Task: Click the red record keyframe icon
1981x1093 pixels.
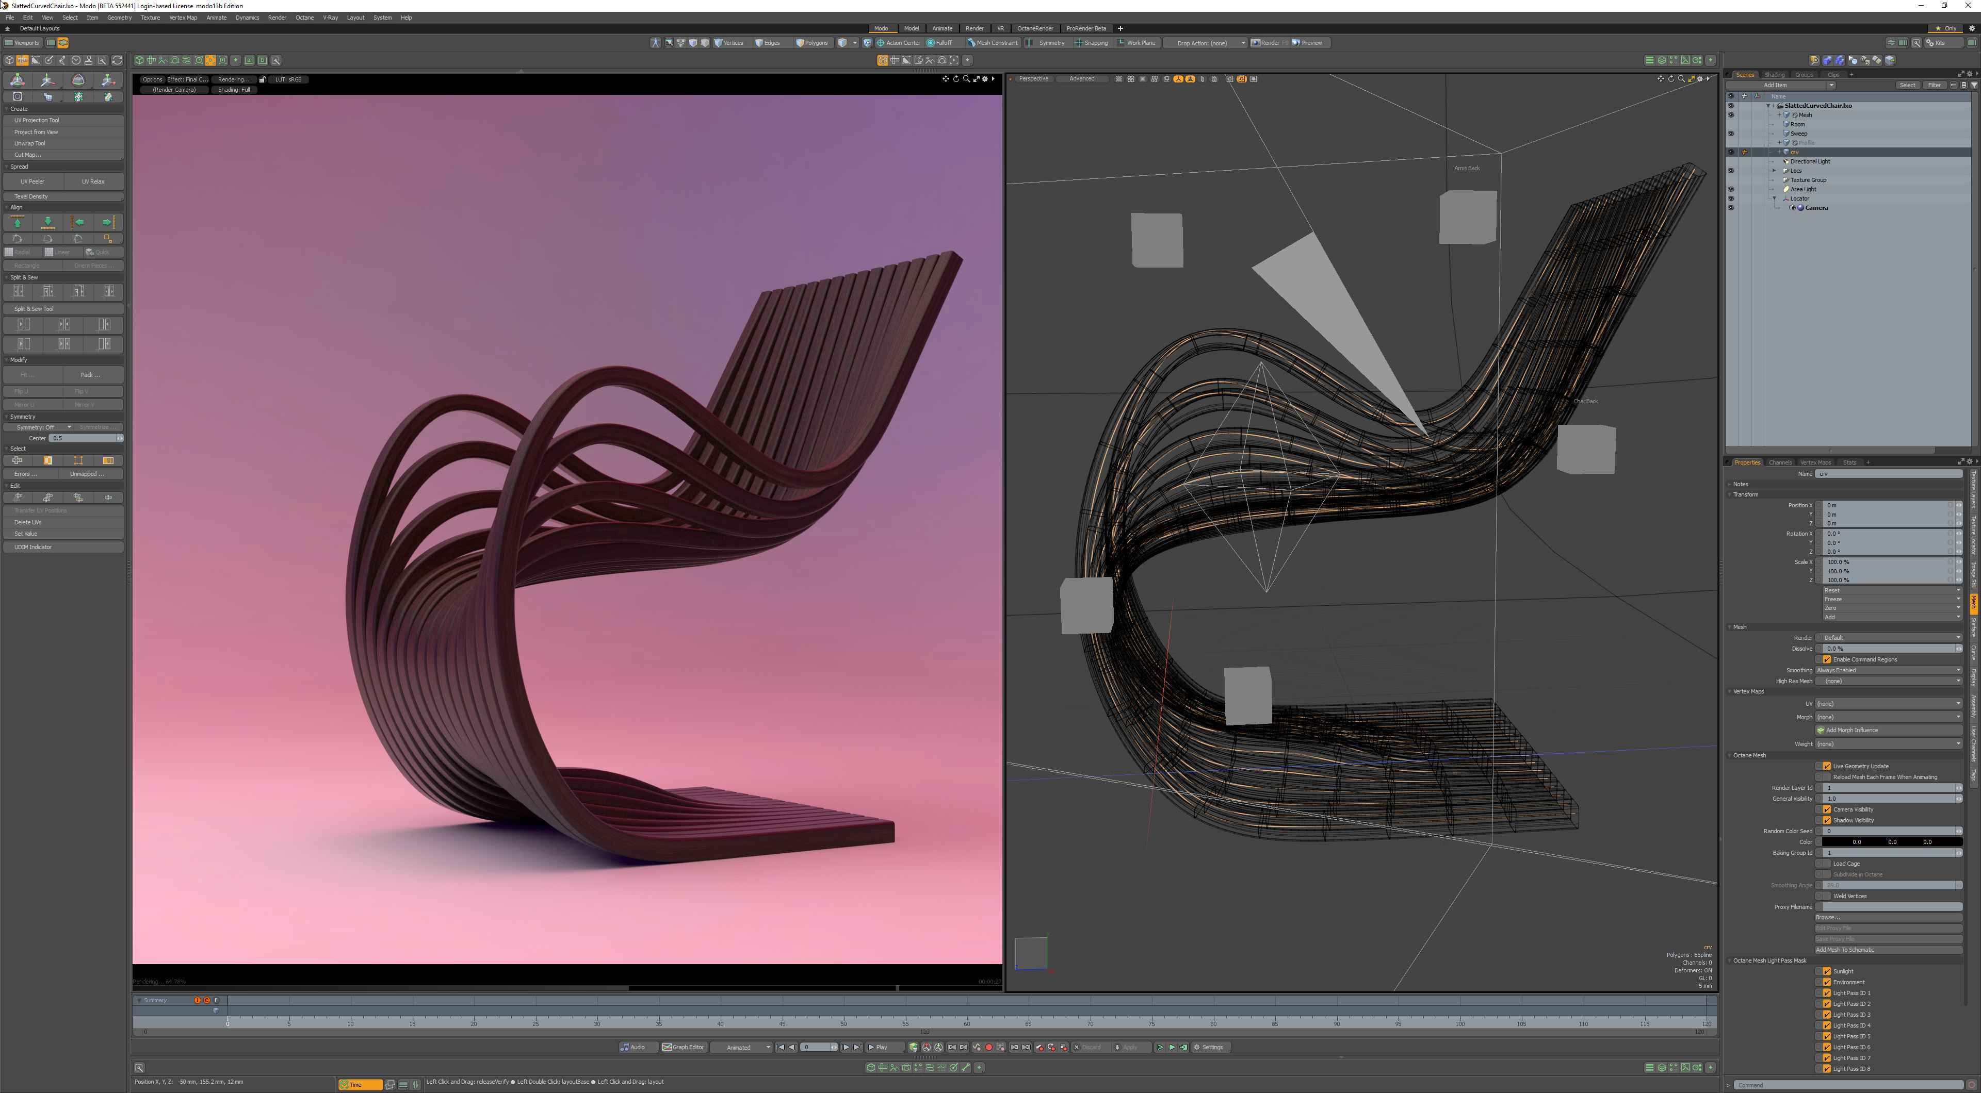Action: (x=989, y=1047)
